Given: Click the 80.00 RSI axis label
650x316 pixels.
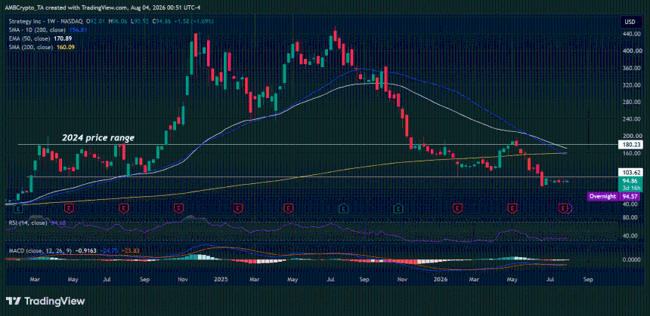Looking at the screenshot, I should [x=630, y=217].
